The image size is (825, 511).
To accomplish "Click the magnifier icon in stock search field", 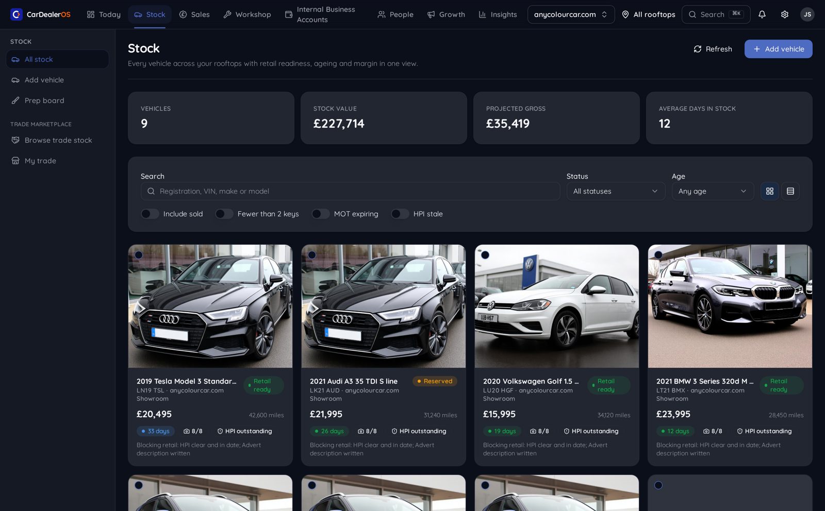I will [151, 191].
